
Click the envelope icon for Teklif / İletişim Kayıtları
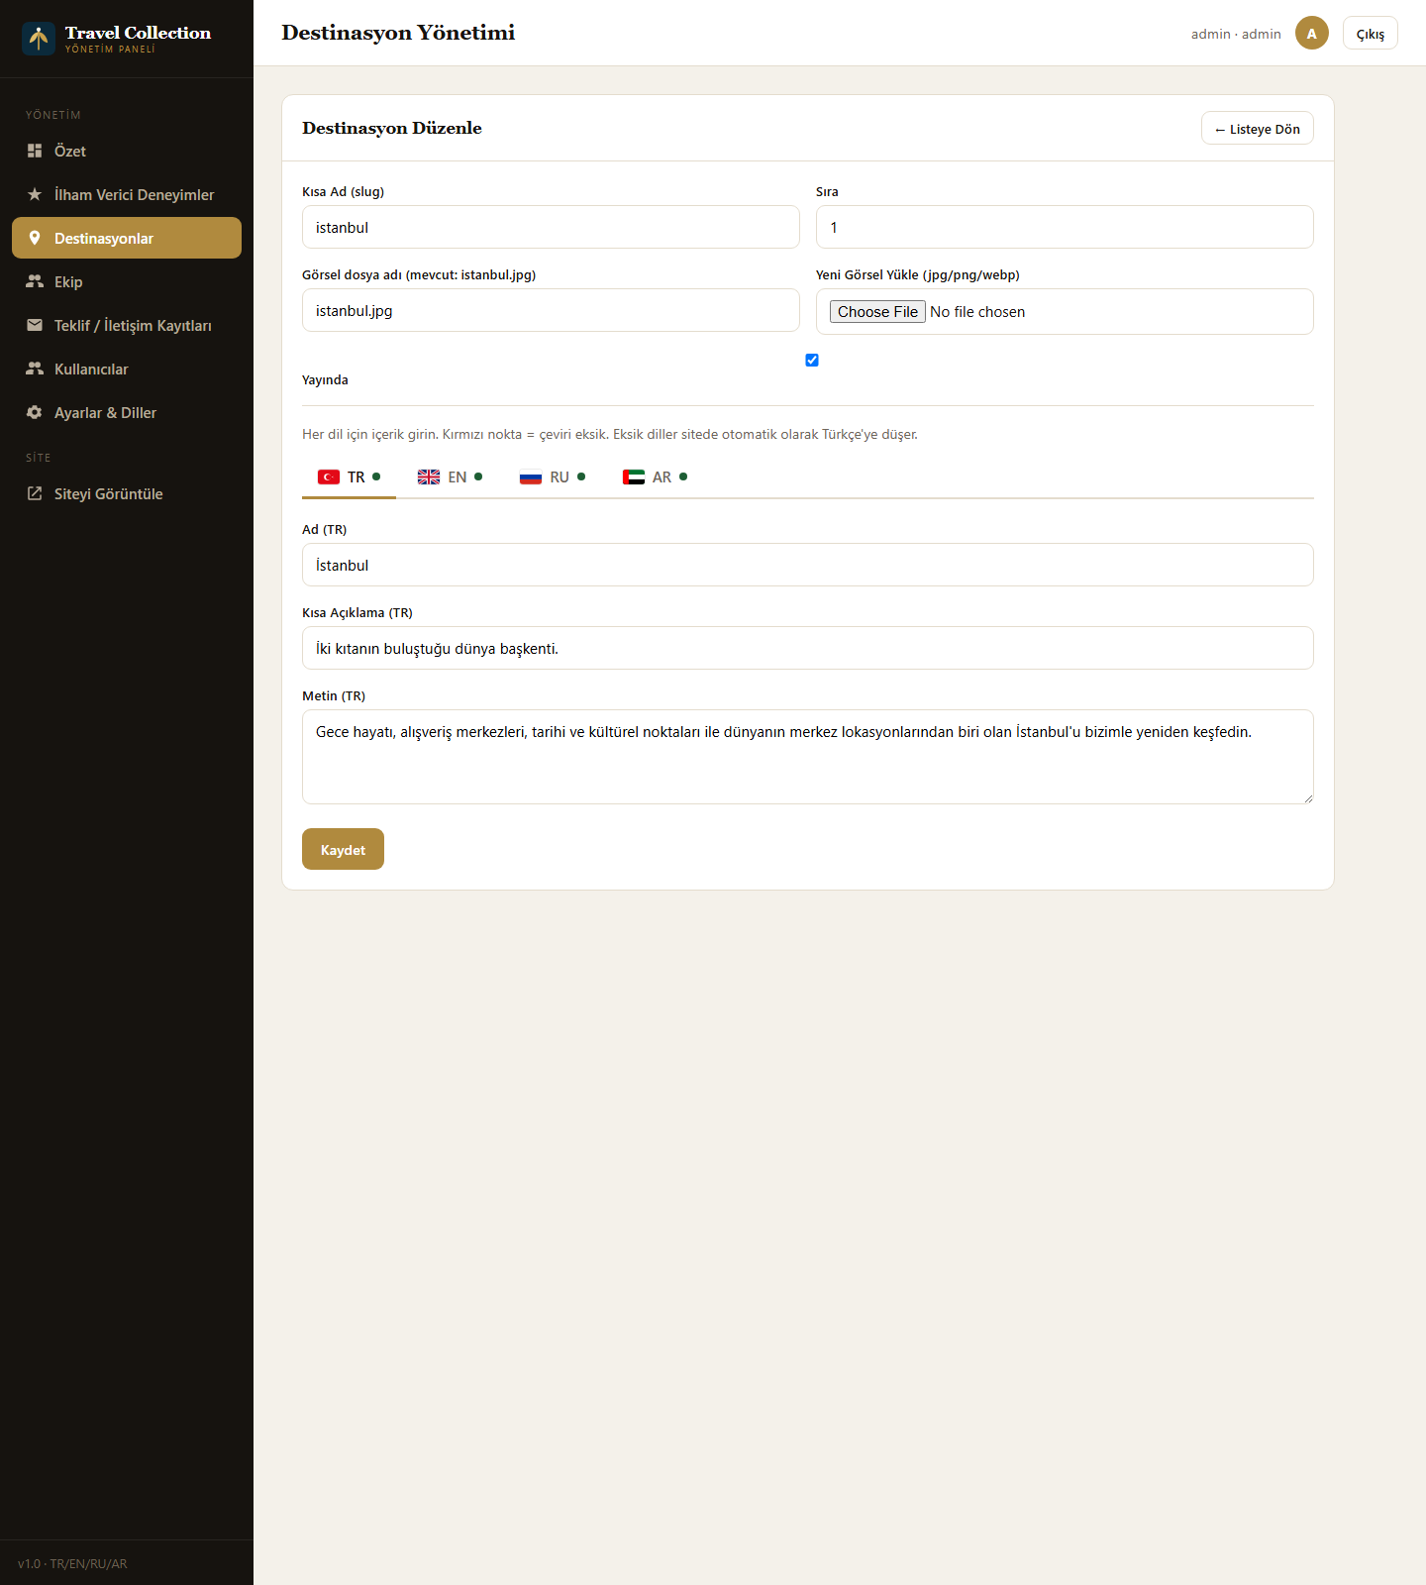(35, 325)
